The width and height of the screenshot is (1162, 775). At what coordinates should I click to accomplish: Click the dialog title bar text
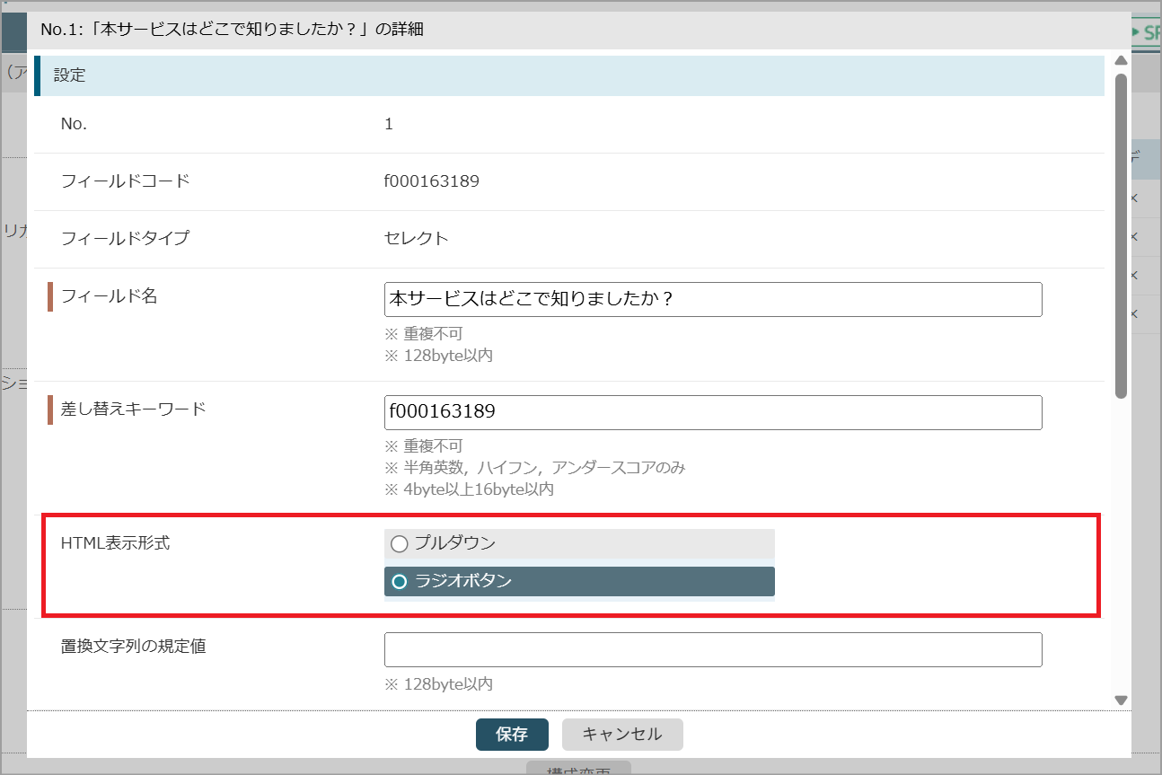point(233,30)
